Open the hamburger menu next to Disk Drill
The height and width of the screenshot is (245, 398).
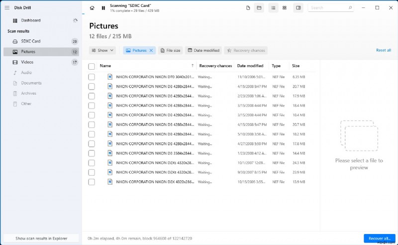(7, 7)
